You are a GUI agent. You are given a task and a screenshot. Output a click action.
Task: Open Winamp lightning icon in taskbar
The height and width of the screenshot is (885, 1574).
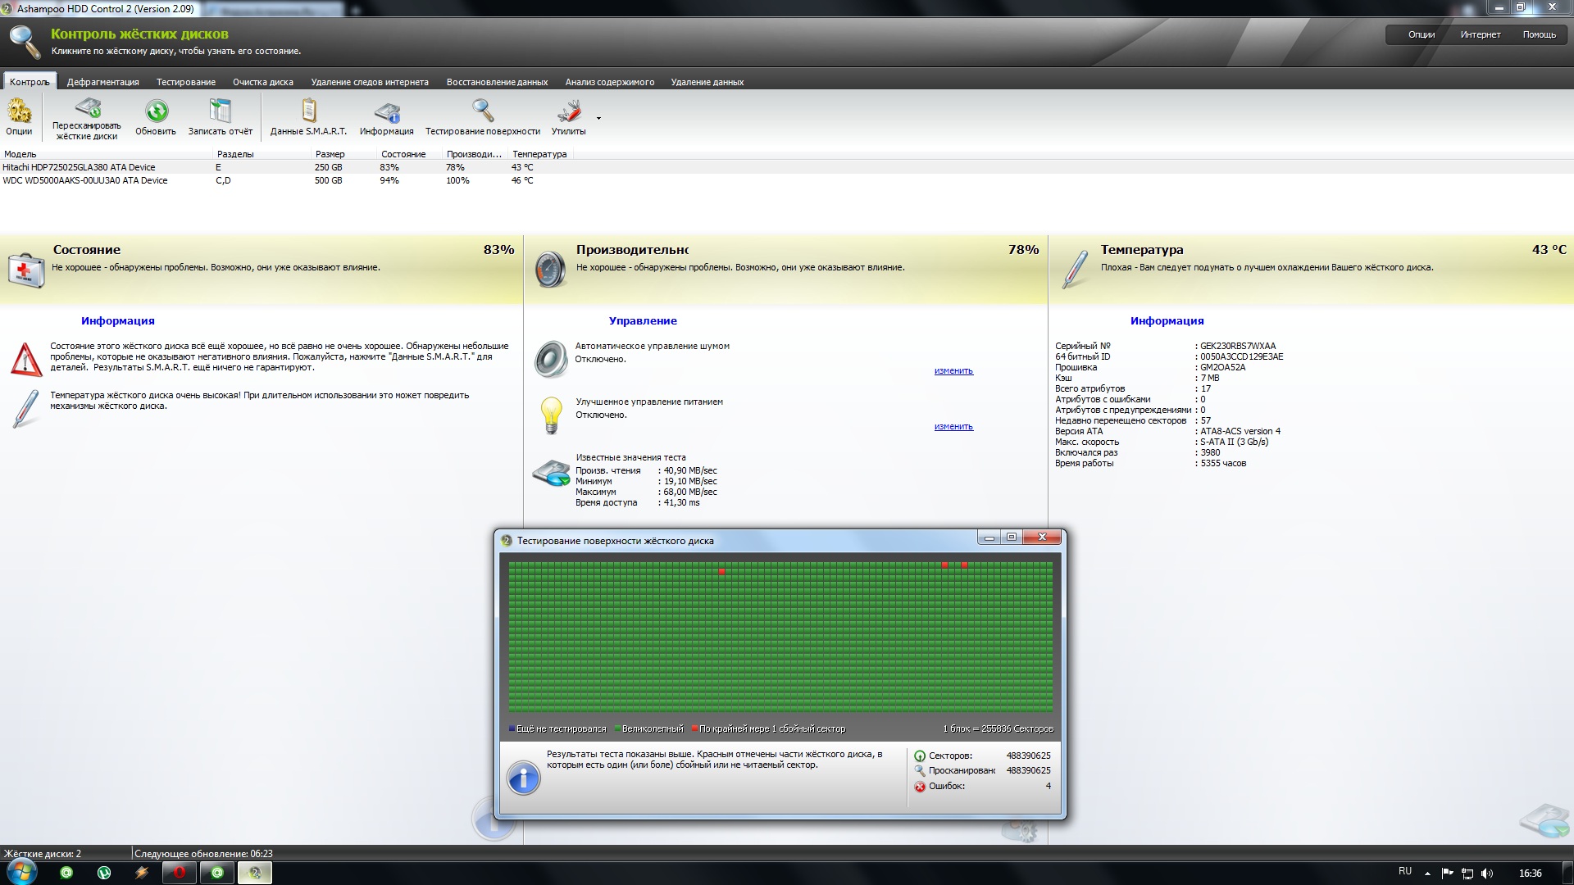coord(142,873)
